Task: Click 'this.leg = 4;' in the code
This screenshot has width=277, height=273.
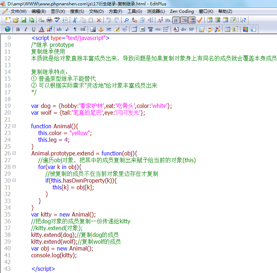Action: (54, 140)
